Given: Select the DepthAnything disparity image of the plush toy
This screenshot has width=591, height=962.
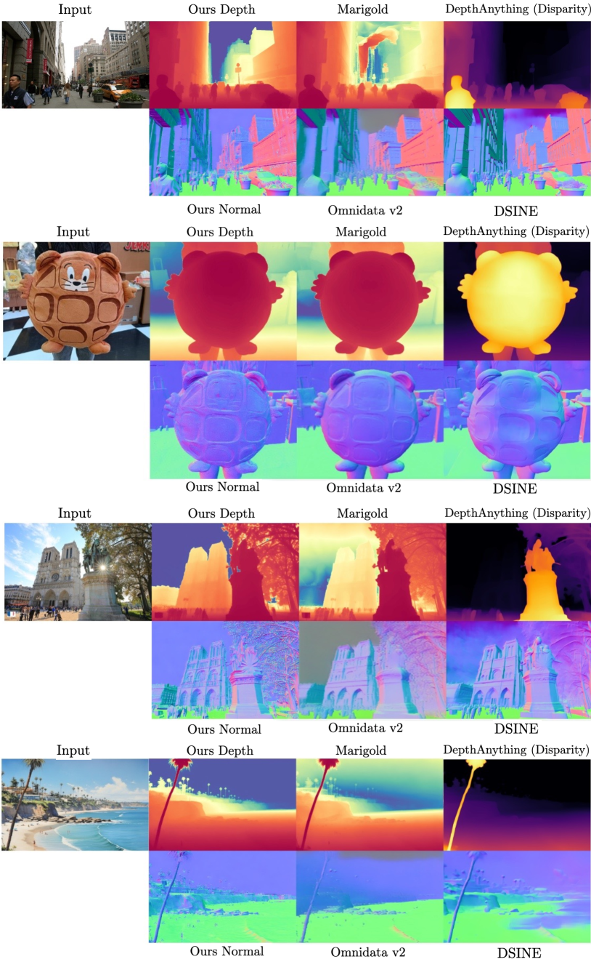Looking at the screenshot, I should 517,301.
